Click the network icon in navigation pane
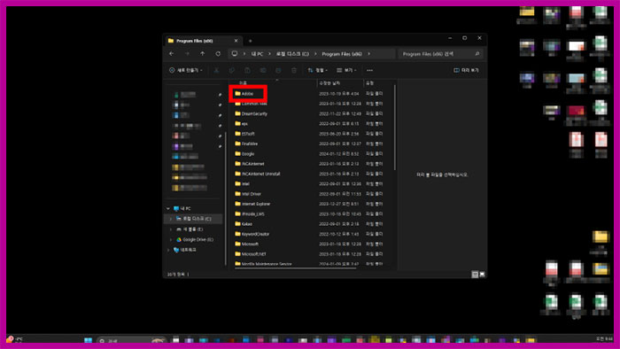 176,250
